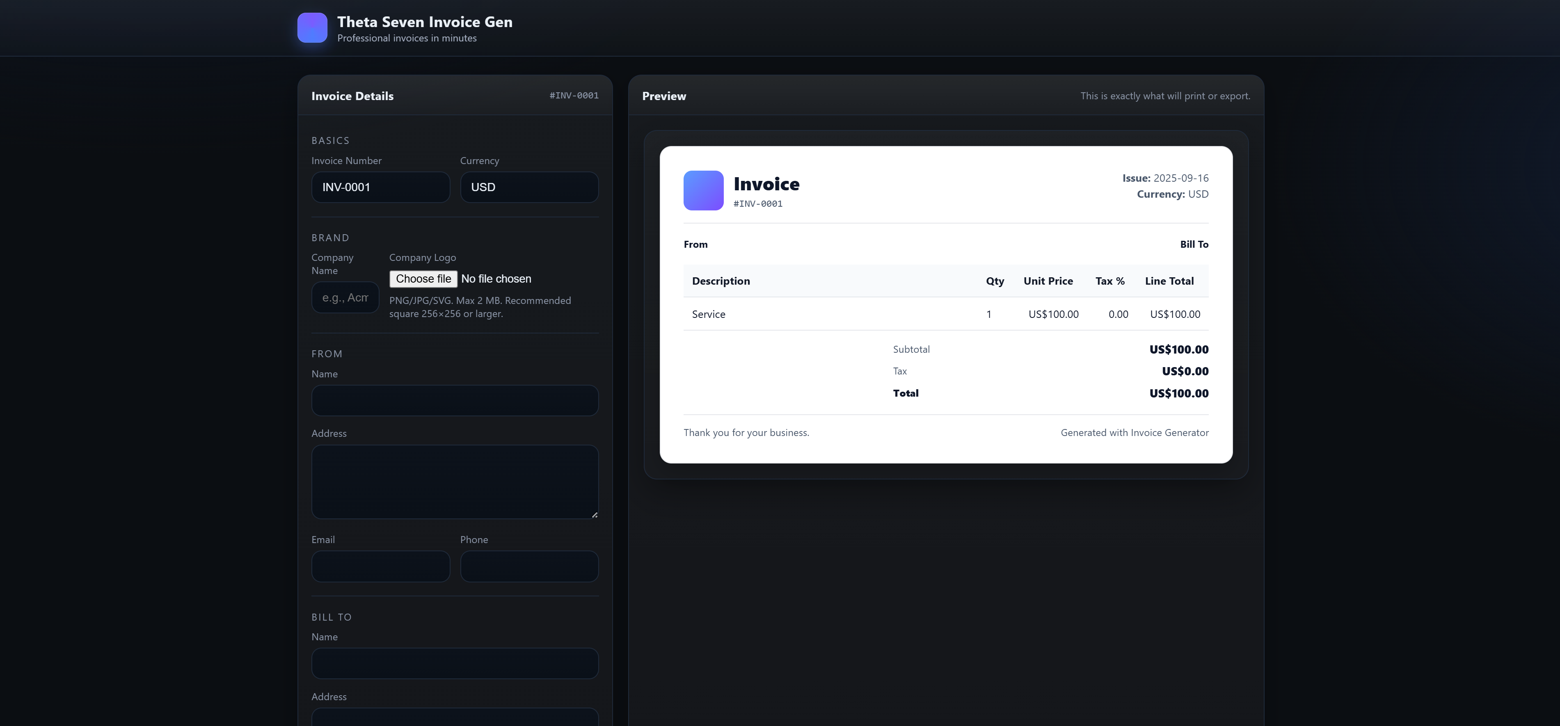The image size is (1560, 726).
Task: Click the BILL TO section label
Action: click(331, 617)
